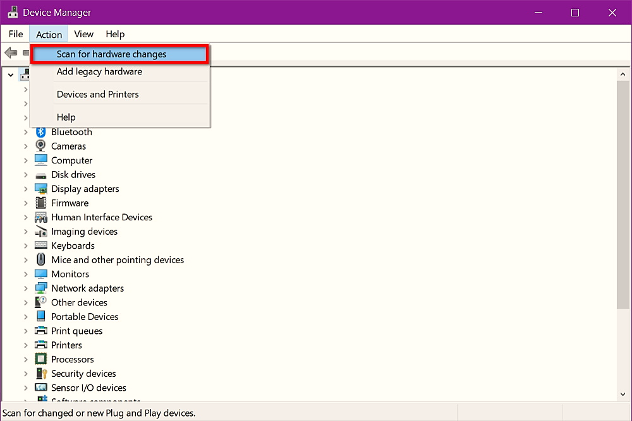
Task: Click the Computer monitor icon
Action: 40,160
